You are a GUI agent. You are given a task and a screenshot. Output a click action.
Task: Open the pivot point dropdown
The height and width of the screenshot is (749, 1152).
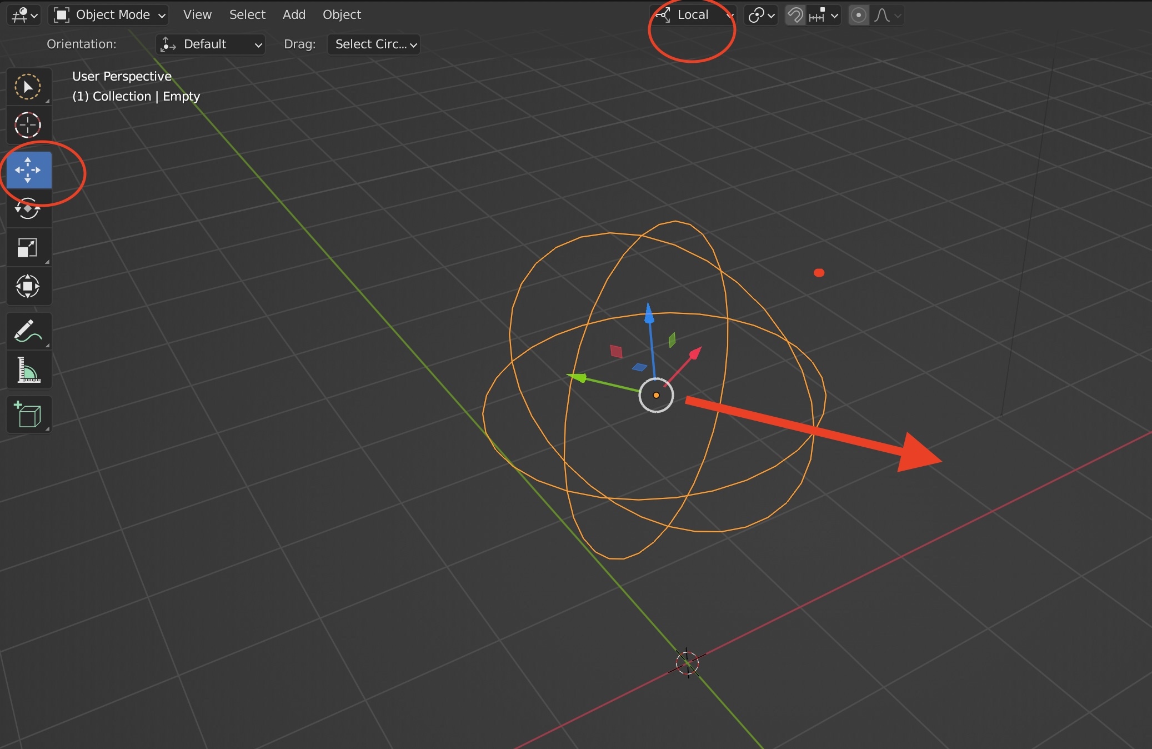761,15
